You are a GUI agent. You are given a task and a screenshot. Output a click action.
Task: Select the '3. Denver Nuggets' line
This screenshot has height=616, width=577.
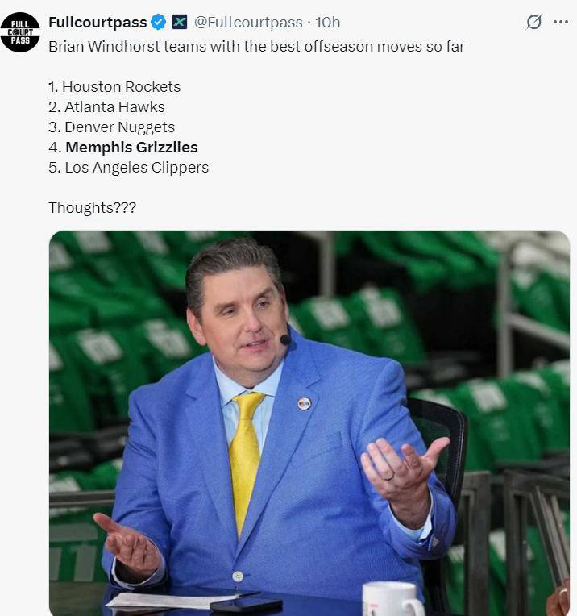coord(112,127)
